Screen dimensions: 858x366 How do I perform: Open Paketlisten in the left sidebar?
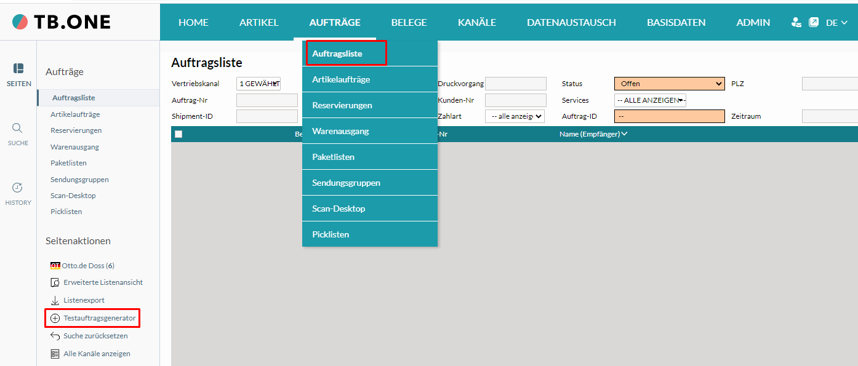68,163
